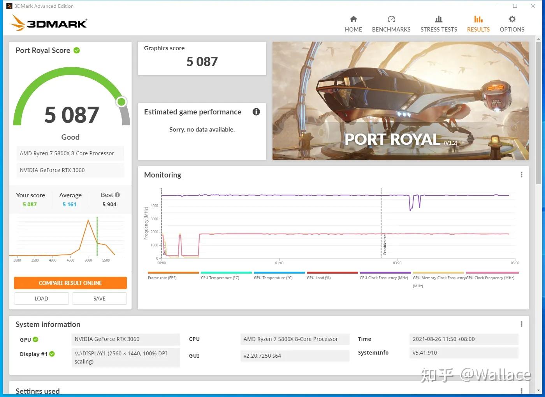The image size is (545, 397).
Task: Open the Options gear icon
Action: pos(512,19)
